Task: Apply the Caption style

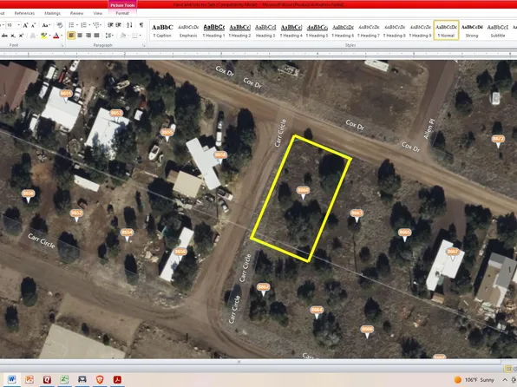Action: click(x=162, y=30)
